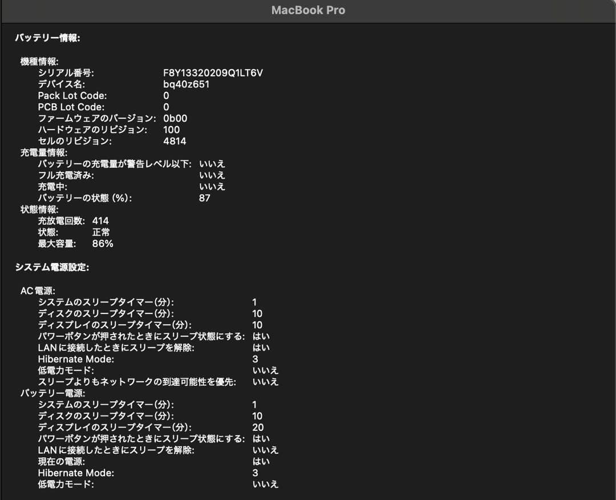Select the cell revision value 4814
616x500 pixels.
173,141
